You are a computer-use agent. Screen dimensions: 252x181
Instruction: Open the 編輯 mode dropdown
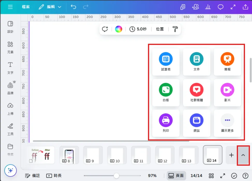[50, 7]
